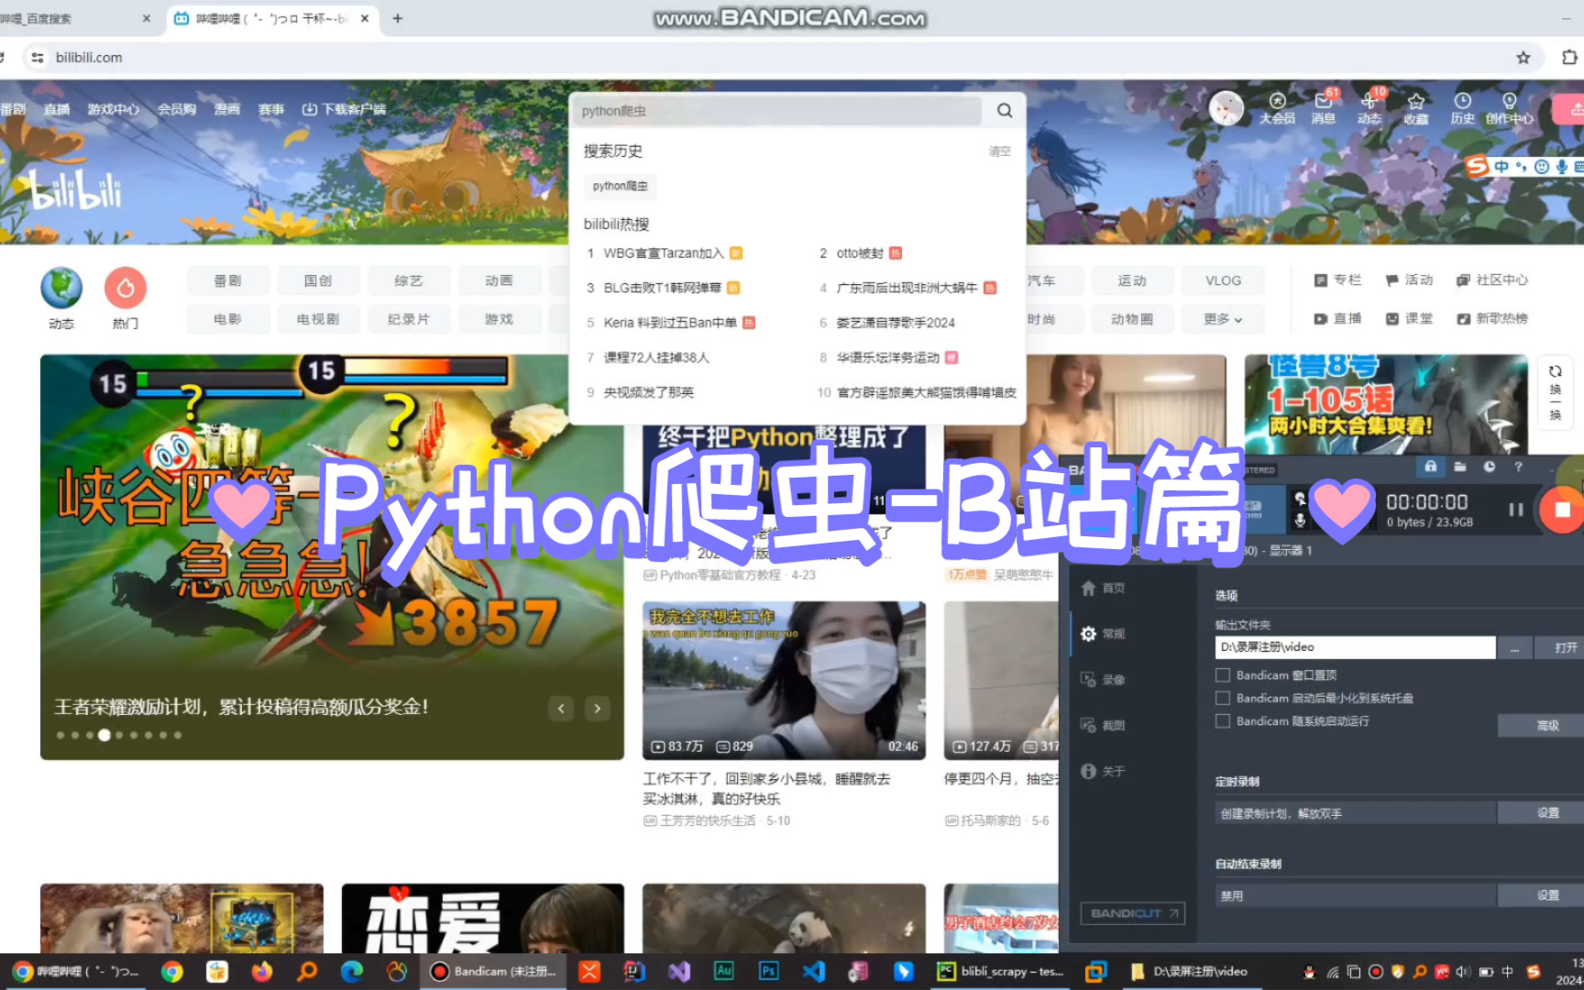The width and height of the screenshot is (1584, 990).
Task: Click the search magnifier icon in Bilibili search box
Action: coord(1005,111)
